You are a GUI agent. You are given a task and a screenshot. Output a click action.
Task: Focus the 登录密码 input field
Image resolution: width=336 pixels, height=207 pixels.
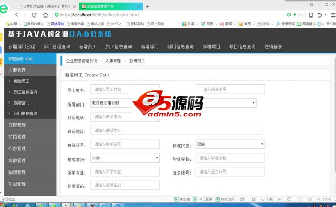(125, 185)
